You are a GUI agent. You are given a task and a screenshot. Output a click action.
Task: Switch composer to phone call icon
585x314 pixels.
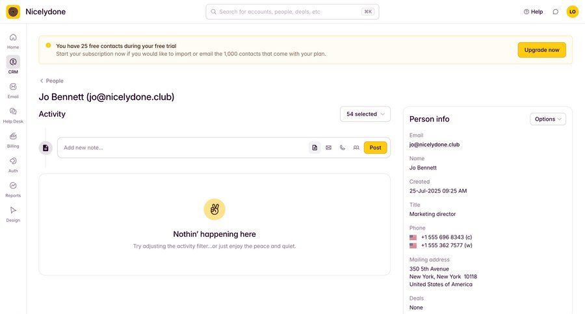pos(343,147)
